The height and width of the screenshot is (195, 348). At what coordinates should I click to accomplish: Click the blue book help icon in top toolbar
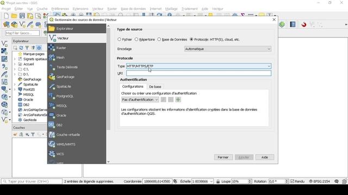293,24
